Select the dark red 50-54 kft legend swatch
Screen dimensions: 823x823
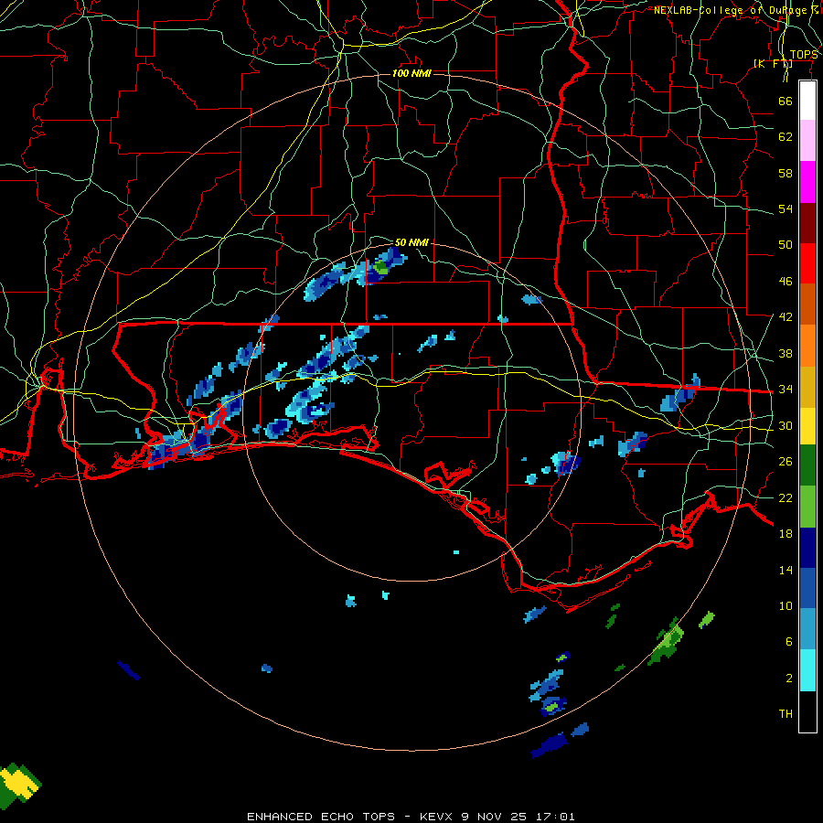tap(807, 222)
